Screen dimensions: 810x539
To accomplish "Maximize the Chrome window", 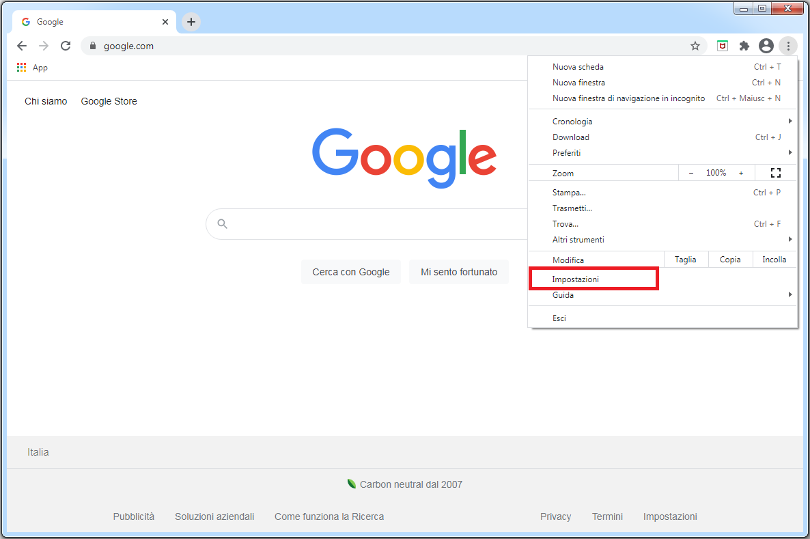I will click(762, 8).
